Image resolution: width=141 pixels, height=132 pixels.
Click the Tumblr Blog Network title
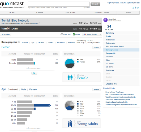point(15,21)
